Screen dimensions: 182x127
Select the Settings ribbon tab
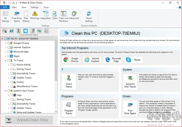click(35, 7)
